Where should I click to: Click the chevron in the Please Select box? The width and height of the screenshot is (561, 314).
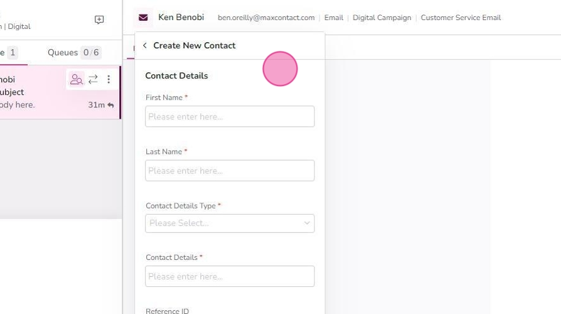[x=307, y=223]
